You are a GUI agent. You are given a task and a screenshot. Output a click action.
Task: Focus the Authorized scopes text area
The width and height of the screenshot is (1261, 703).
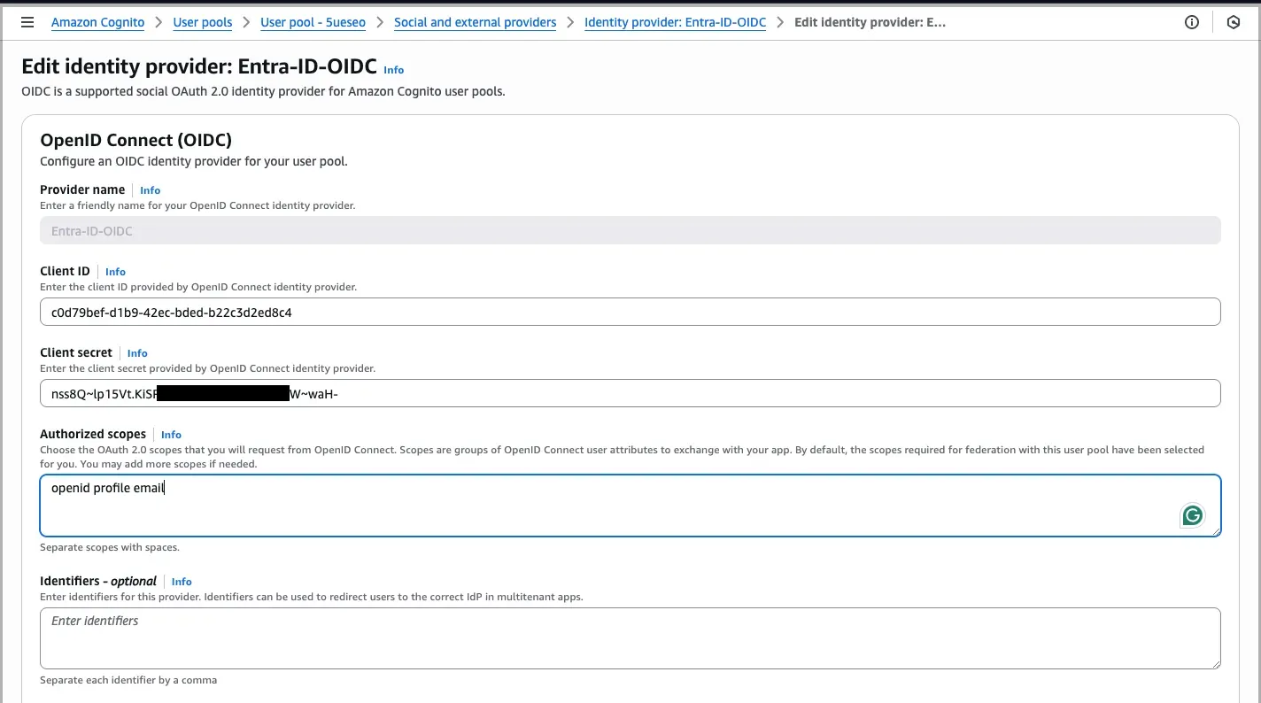602,506
